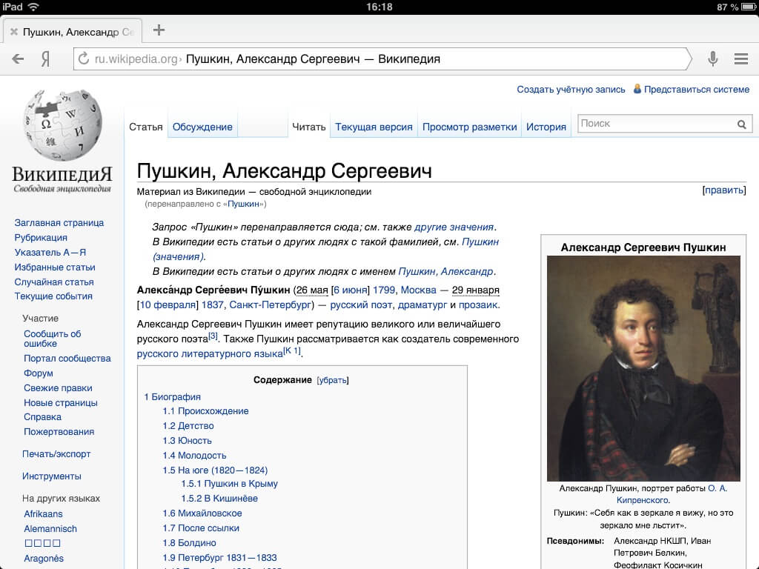
Task: Open the browser hamburger menu
Action: coord(741,59)
